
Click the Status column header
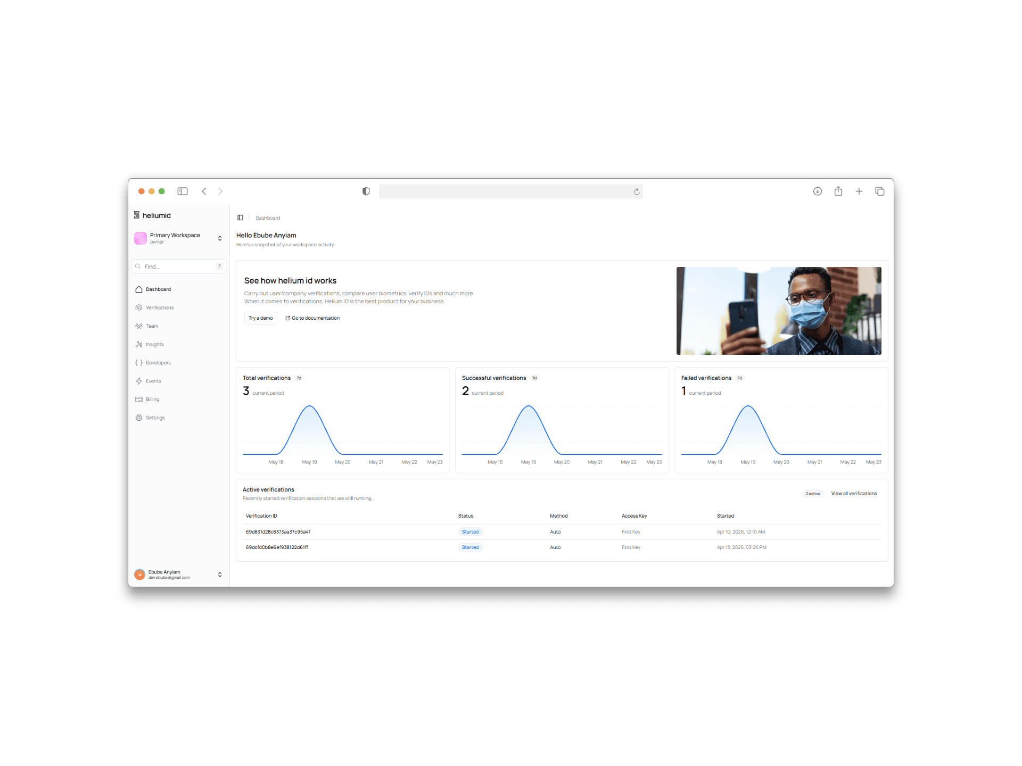click(x=466, y=516)
